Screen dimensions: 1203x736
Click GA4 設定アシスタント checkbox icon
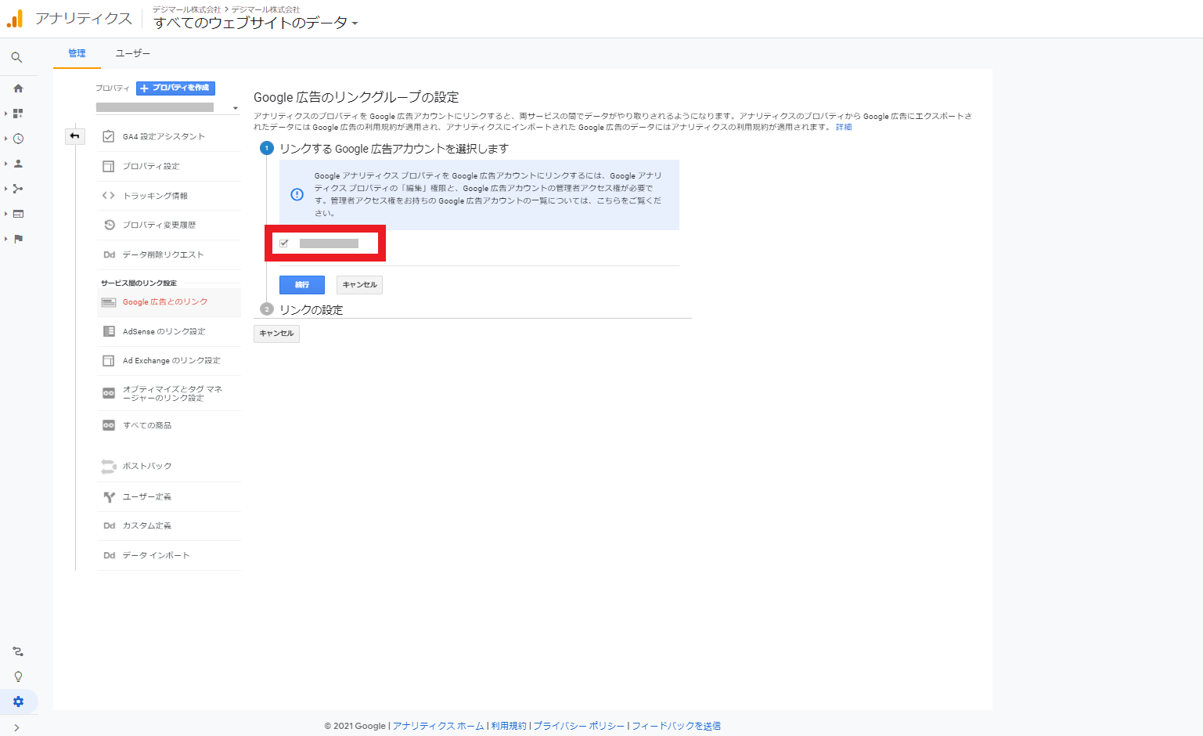pos(109,136)
